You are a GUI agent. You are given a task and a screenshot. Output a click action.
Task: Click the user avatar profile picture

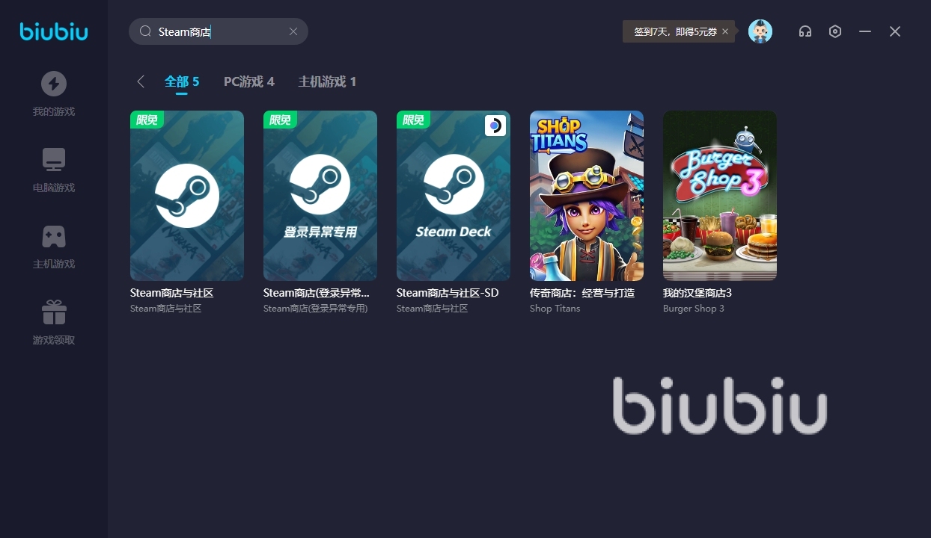[x=760, y=31]
